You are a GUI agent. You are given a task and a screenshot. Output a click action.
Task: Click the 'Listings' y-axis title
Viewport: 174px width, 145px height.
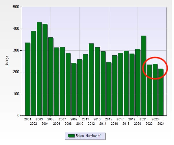(x=7, y=61)
